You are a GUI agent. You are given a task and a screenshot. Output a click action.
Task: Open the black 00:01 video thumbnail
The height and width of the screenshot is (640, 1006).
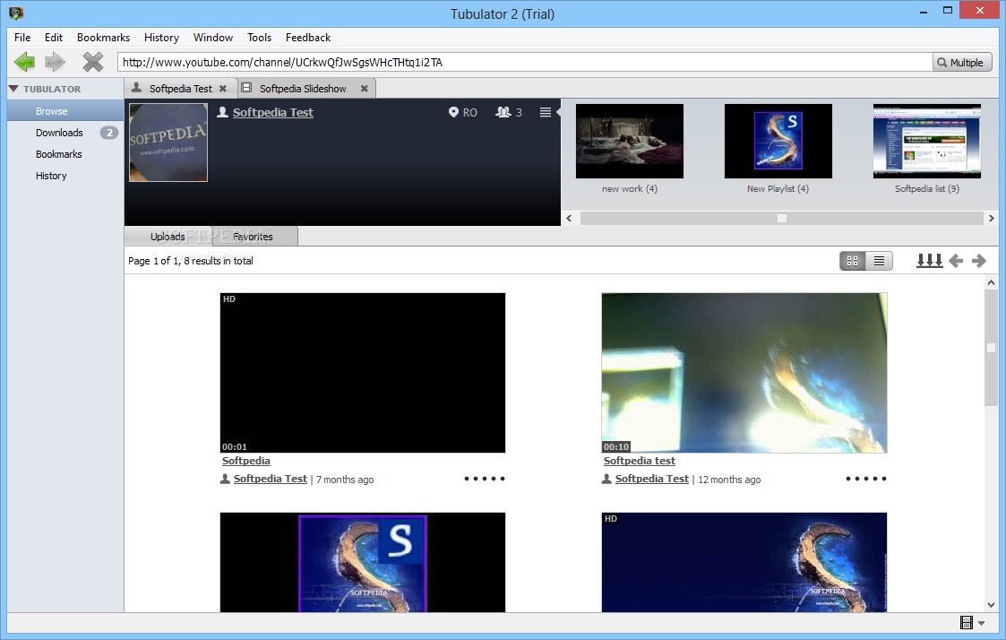[363, 373]
